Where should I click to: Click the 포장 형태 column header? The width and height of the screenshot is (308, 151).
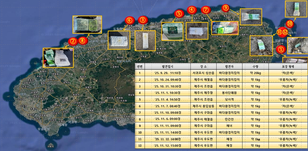[x=288, y=66]
